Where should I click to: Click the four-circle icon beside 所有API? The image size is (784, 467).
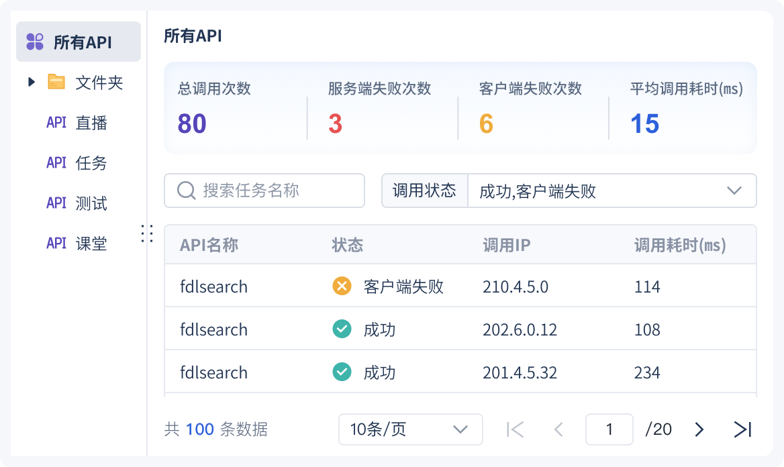tap(35, 42)
